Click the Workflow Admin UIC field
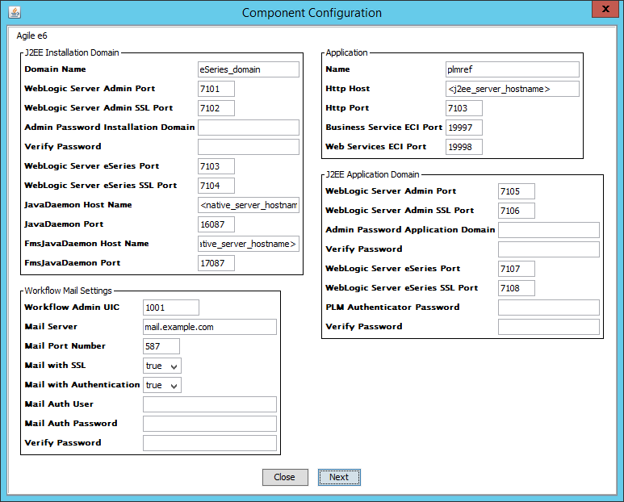The image size is (624, 502). point(171,307)
